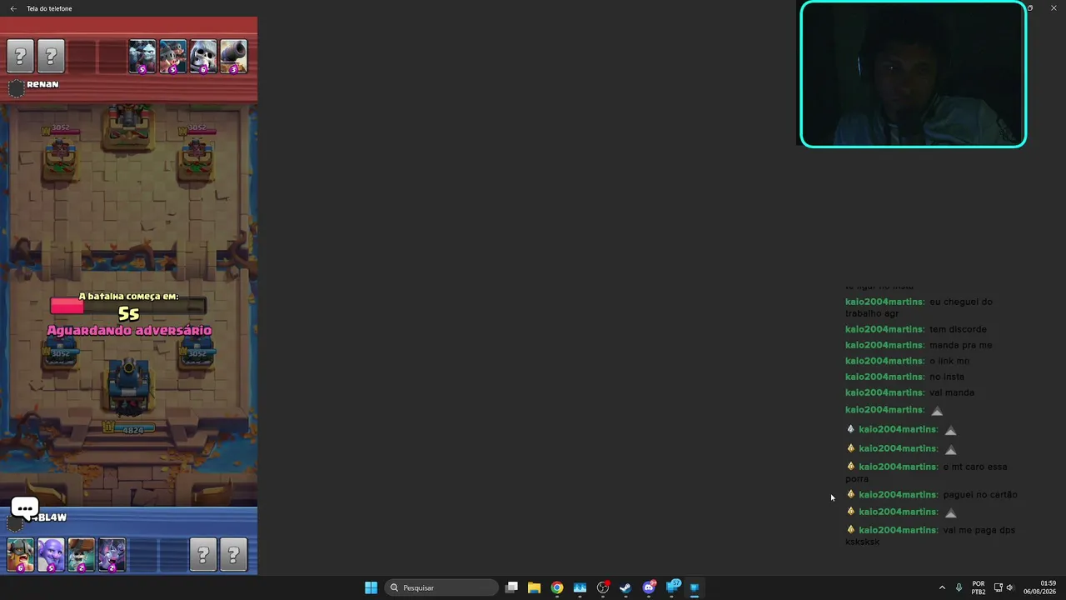
Task: Open the volume control in tray
Action: [1010, 587]
